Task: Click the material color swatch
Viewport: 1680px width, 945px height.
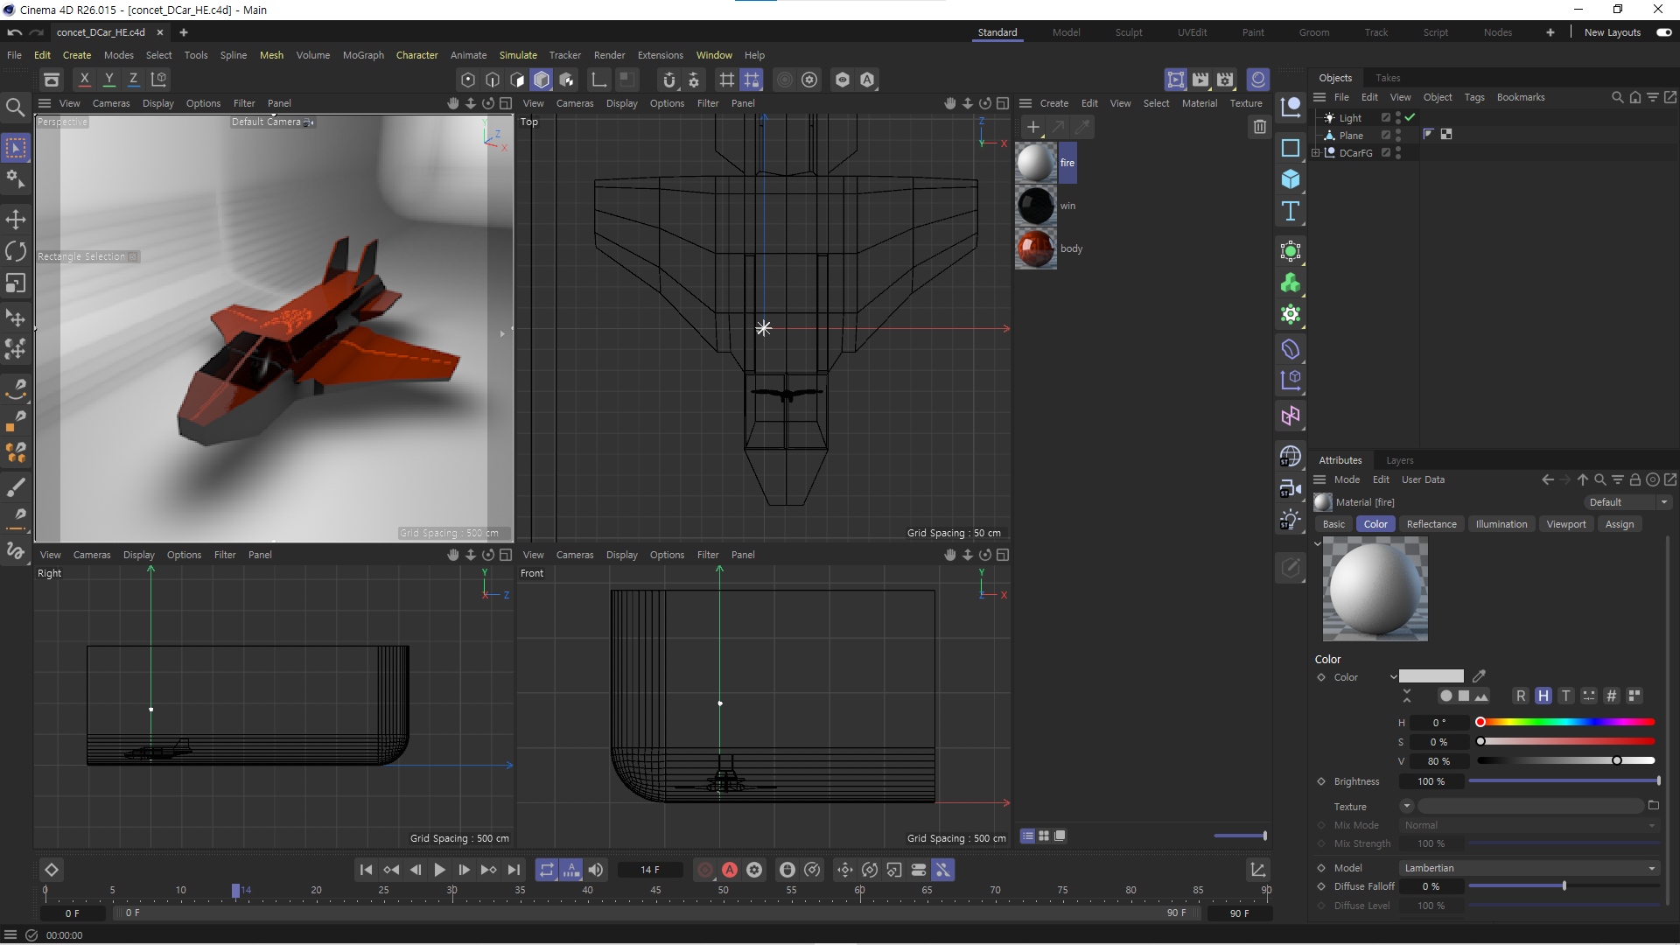Action: pyautogui.click(x=1431, y=676)
